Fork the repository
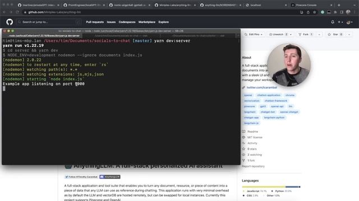Viewport: 359px width, 201px height. point(306,35)
